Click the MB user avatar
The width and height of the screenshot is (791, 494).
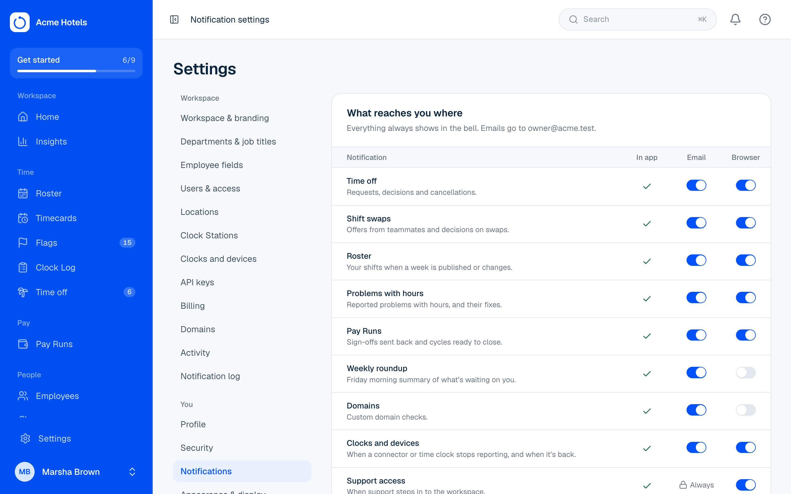[24, 472]
